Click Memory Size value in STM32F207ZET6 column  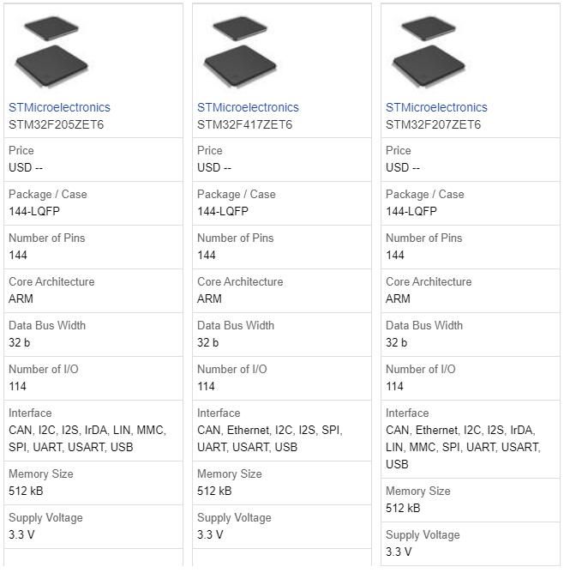coord(403,508)
